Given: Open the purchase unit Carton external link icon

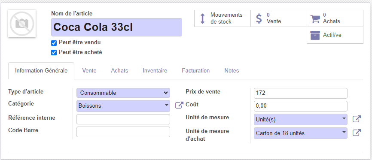Looking at the screenshot, I should tap(357, 133).
